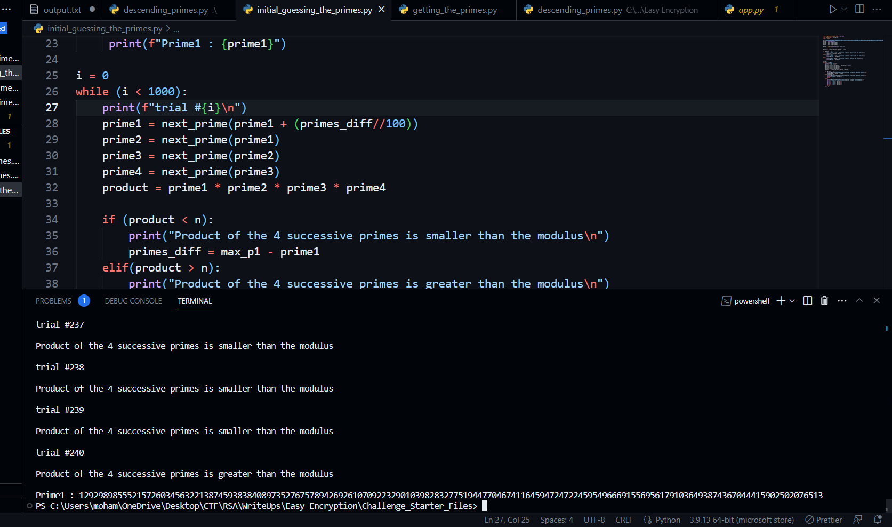Open terminal More Actions ellipsis menu
Image resolution: width=892 pixels, height=527 pixels.
pyautogui.click(x=841, y=300)
